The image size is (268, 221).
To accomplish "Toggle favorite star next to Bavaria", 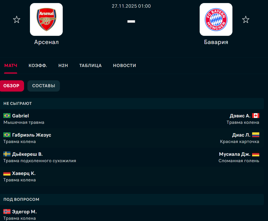I will [246, 19].
